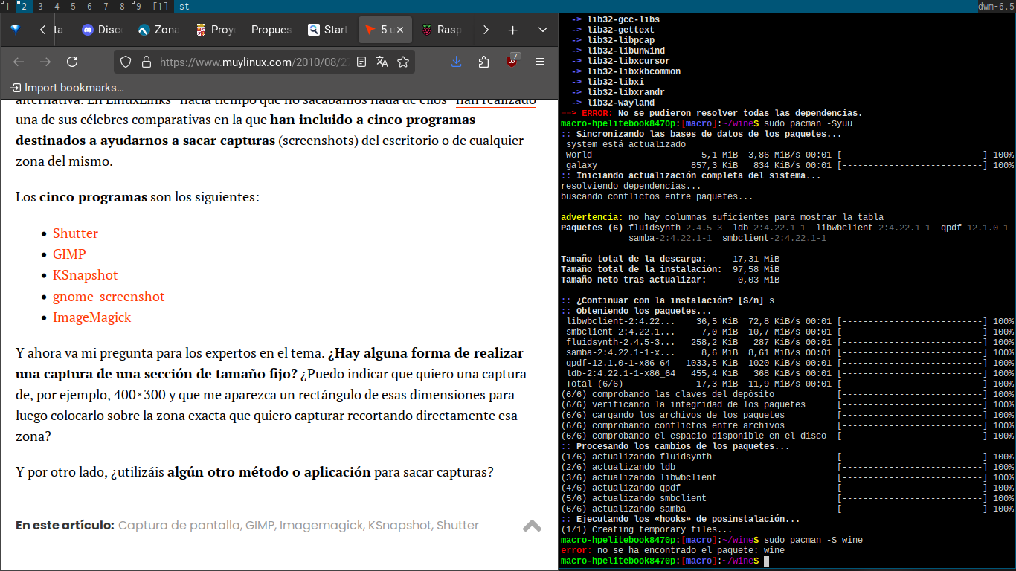Click the terminal command prompt cursor
Viewport: 1016px width, 571px height.
pos(766,561)
